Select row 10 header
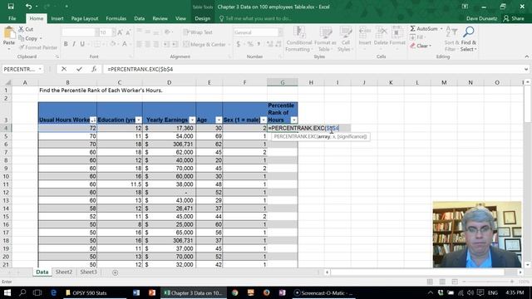532x299 pixels. [6, 176]
